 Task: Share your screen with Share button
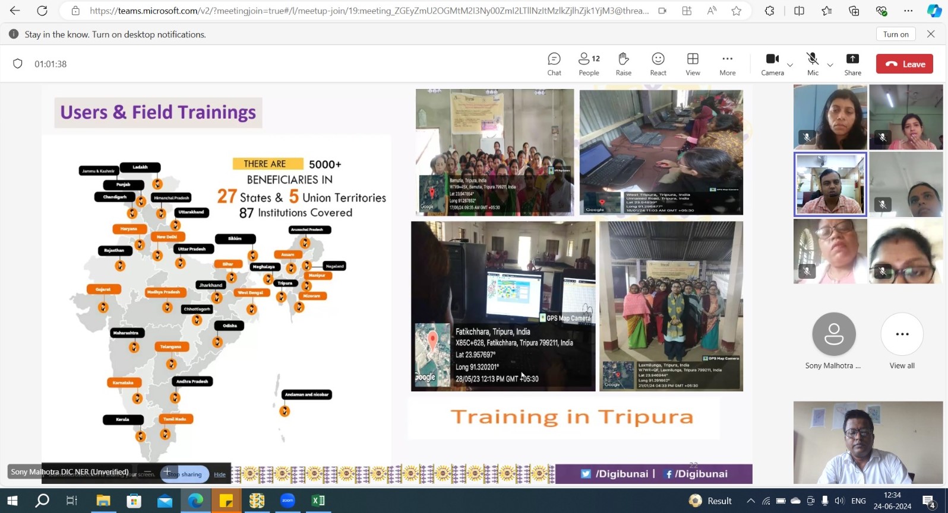pos(853,64)
